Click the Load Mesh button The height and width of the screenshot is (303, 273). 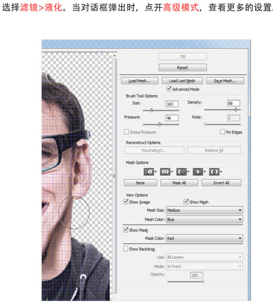140,81
